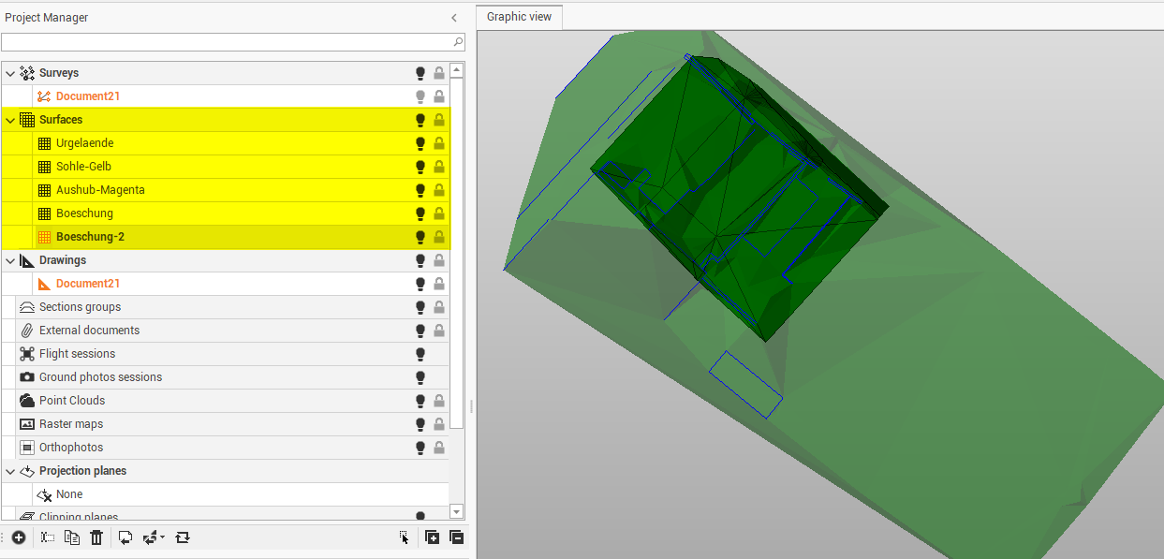Open the Graphic view tab
The image size is (1164, 559).
point(519,17)
